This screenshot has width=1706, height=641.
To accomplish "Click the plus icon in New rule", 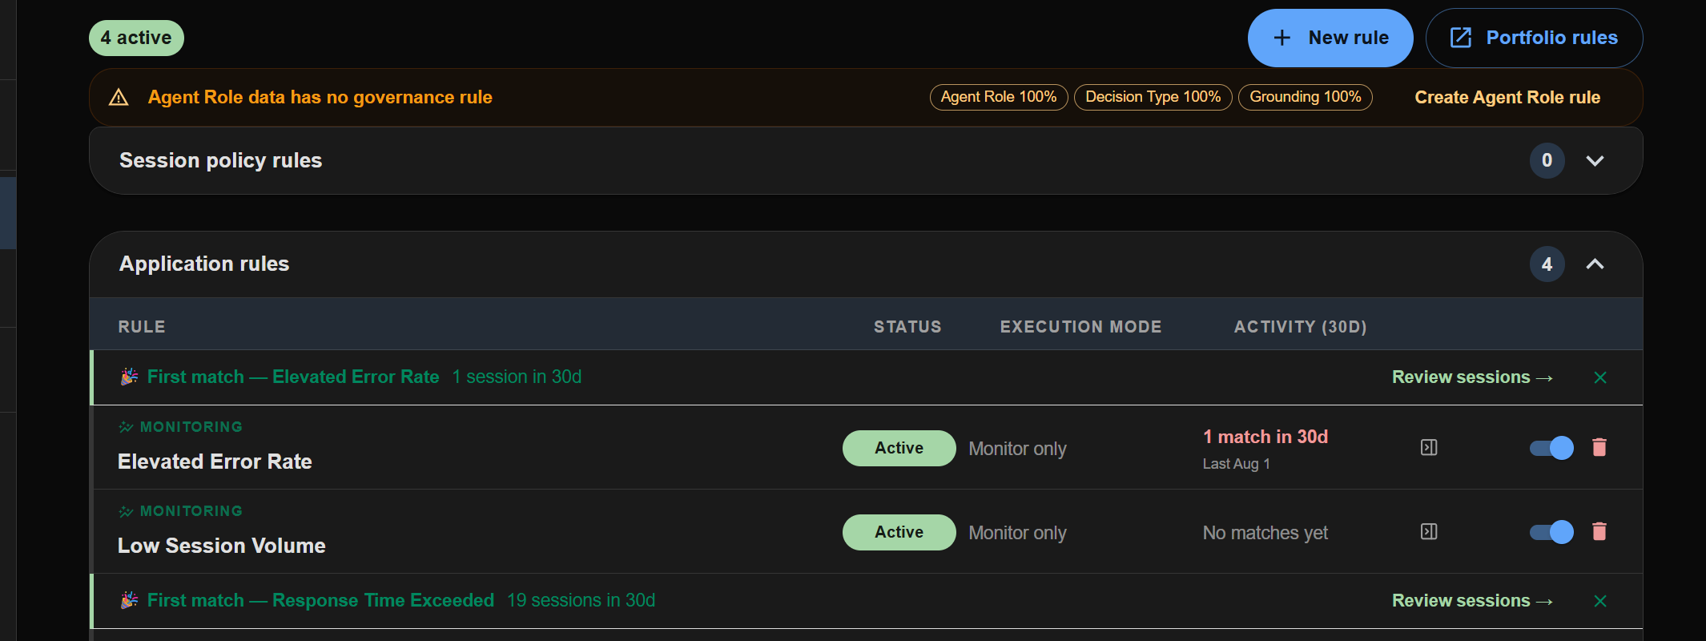I will coord(1282,38).
